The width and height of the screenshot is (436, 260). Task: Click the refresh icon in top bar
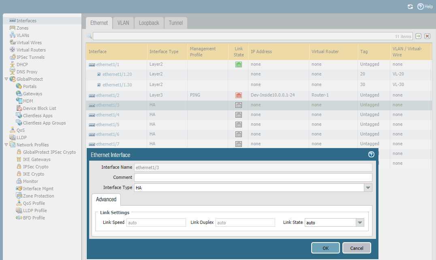[x=410, y=6]
